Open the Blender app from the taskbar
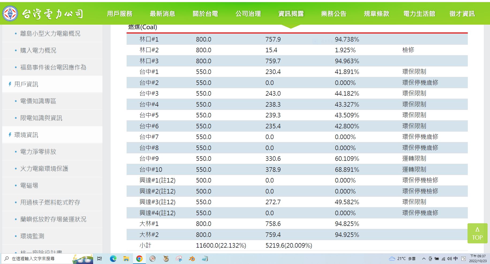The height and width of the screenshot is (264, 490). [x=192, y=259]
